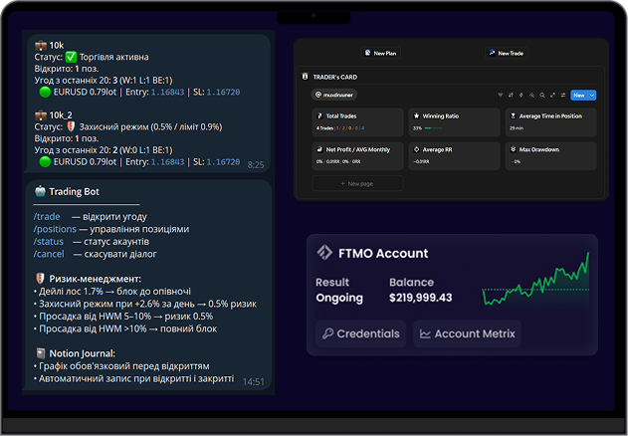Click the sort arrows icon in Trader's Card
628x436 pixels.
pyautogui.click(x=511, y=95)
